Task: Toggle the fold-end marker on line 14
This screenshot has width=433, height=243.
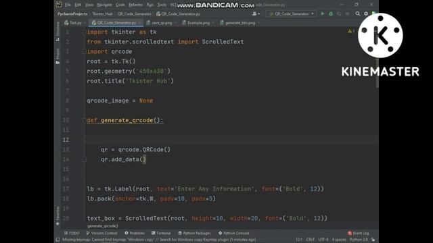Action: click(x=84, y=159)
